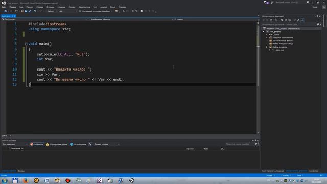Screen dimensions: 327x184
Task: Click the Undo toolbar icon
Action: click(35, 11)
